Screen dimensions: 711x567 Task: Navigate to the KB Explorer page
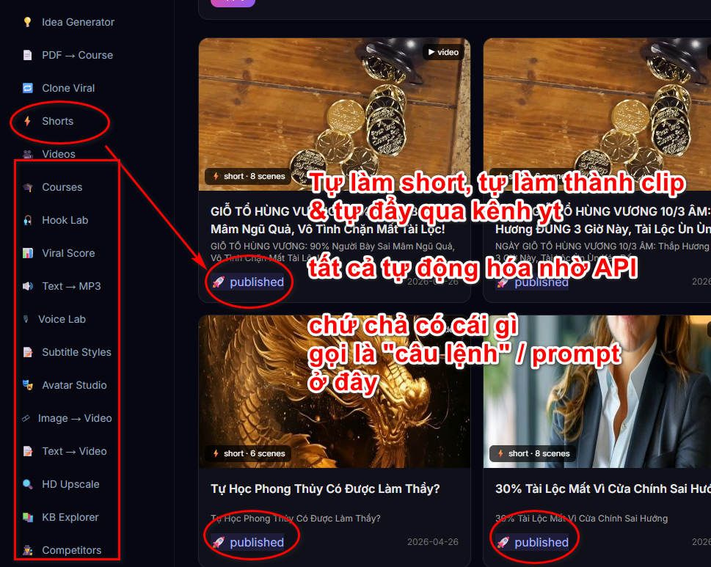click(x=70, y=518)
